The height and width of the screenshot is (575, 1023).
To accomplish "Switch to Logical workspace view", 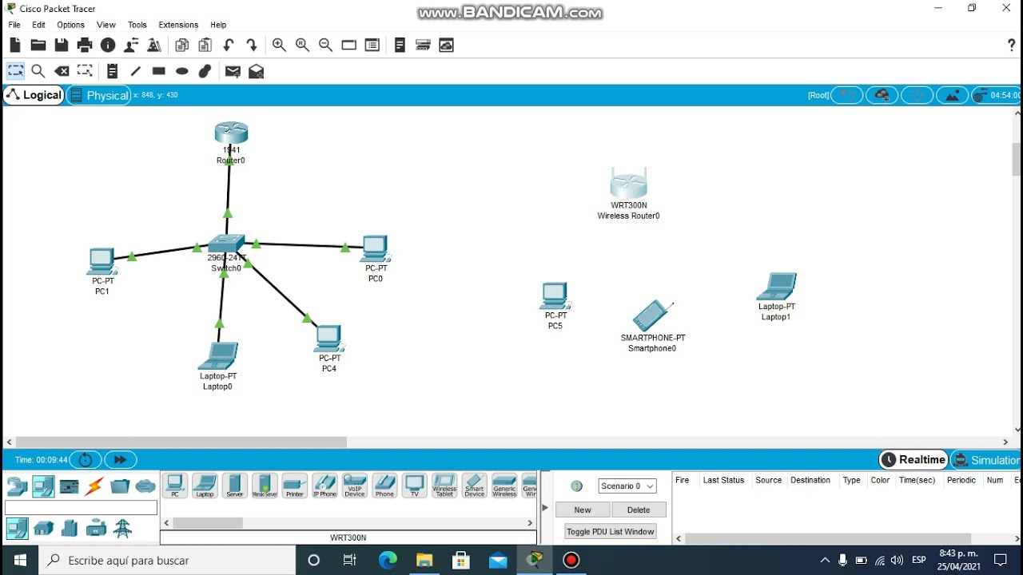I will 34,95.
